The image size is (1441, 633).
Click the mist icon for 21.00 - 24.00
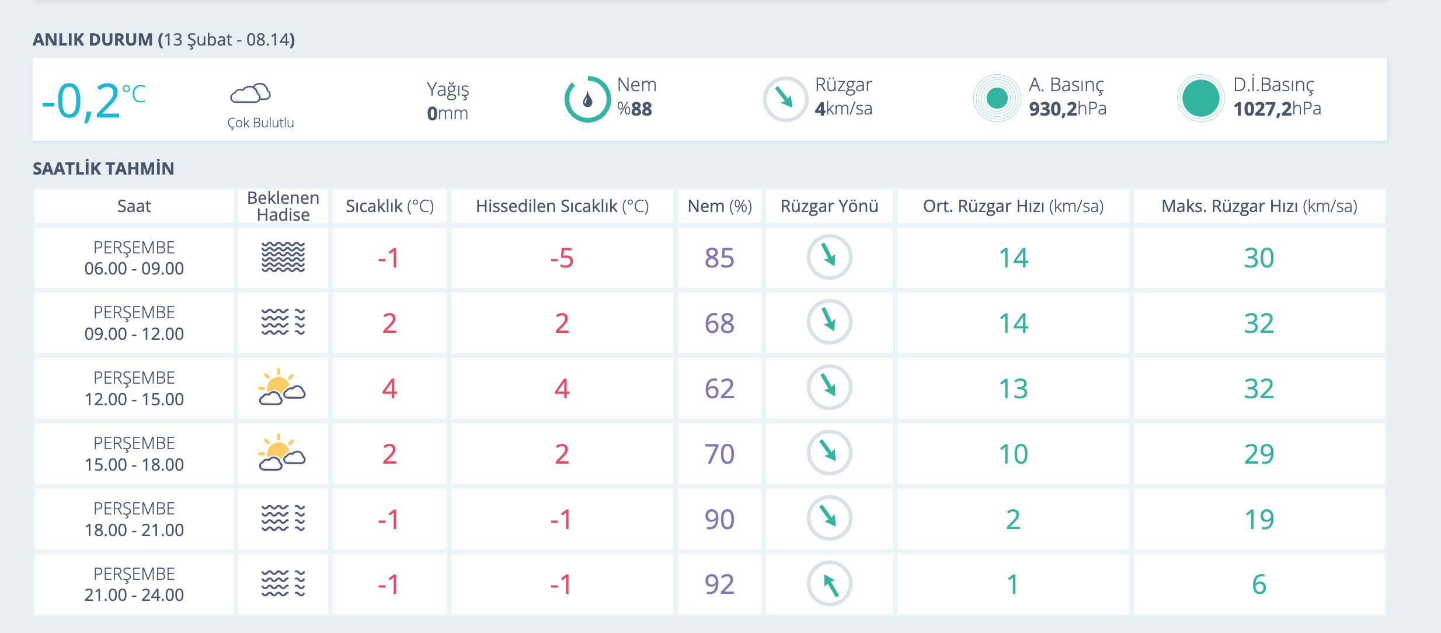click(283, 583)
